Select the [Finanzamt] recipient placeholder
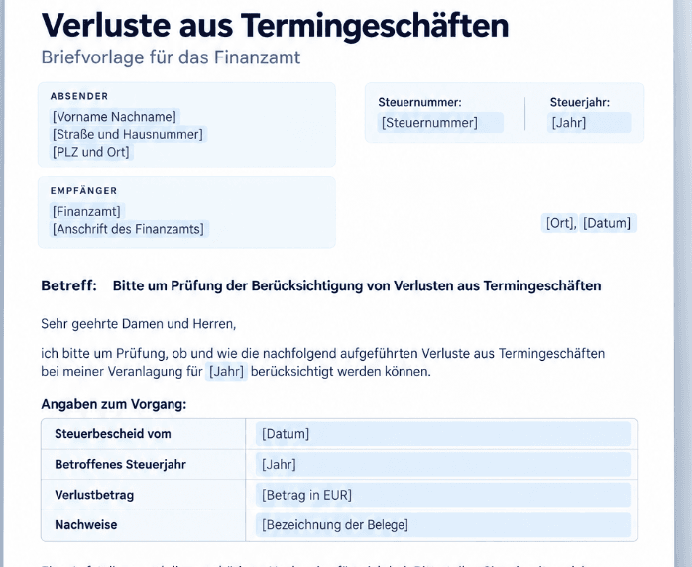692x567 pixels. [86, 212]
